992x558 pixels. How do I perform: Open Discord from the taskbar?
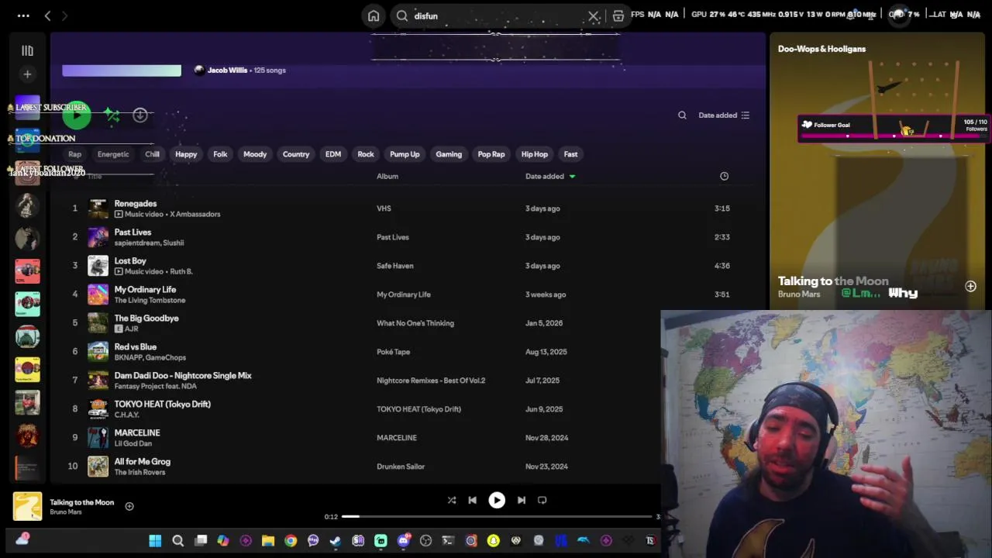[x=403, y=540]
